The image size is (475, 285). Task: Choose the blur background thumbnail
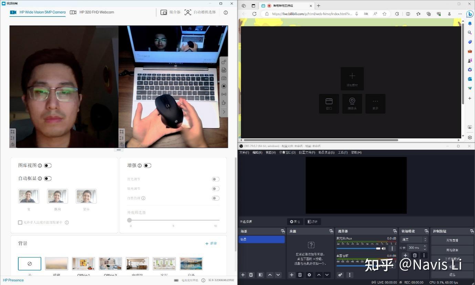click(56, 264)
